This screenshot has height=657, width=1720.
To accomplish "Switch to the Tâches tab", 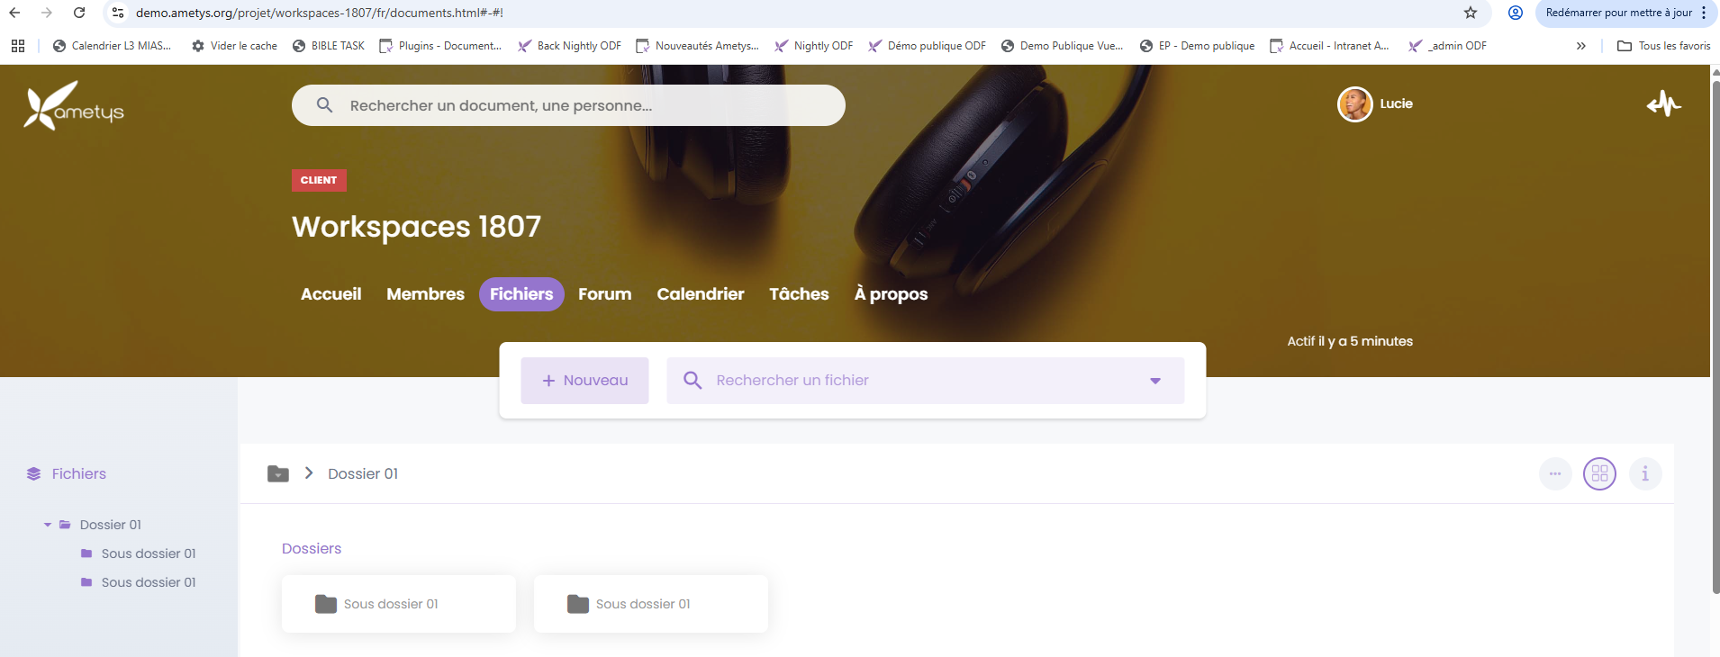I will 799,294.
